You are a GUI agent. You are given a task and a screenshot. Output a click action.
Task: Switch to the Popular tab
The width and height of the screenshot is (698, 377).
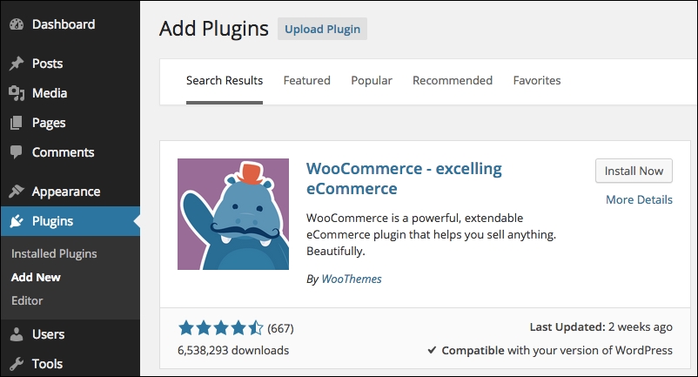pos(372,81)
